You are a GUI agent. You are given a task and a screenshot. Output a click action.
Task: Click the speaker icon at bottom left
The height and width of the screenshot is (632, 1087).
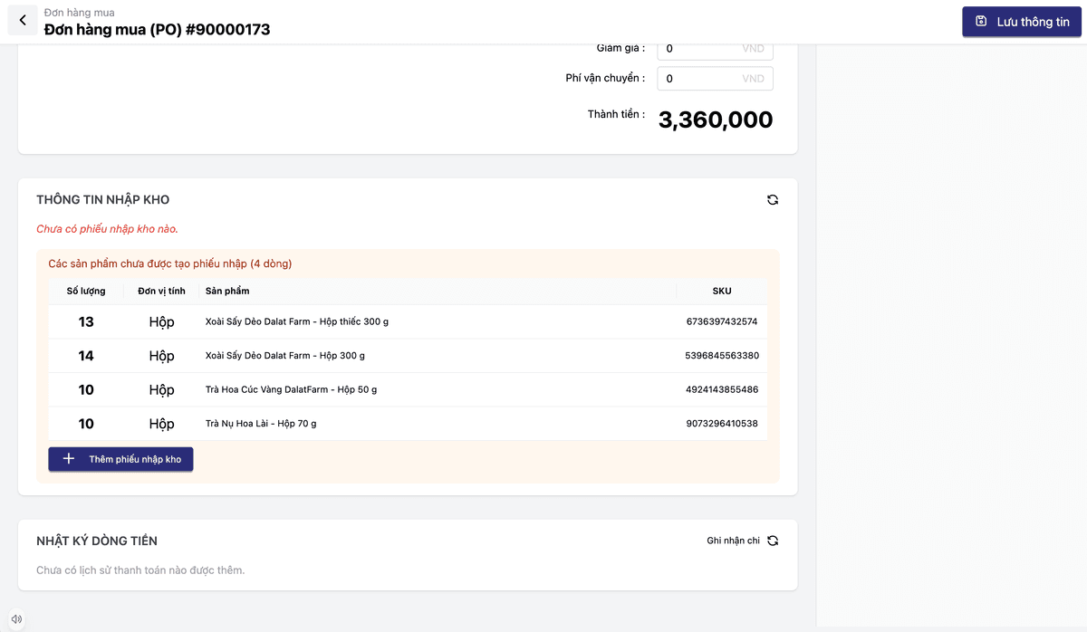click(16, 619)
